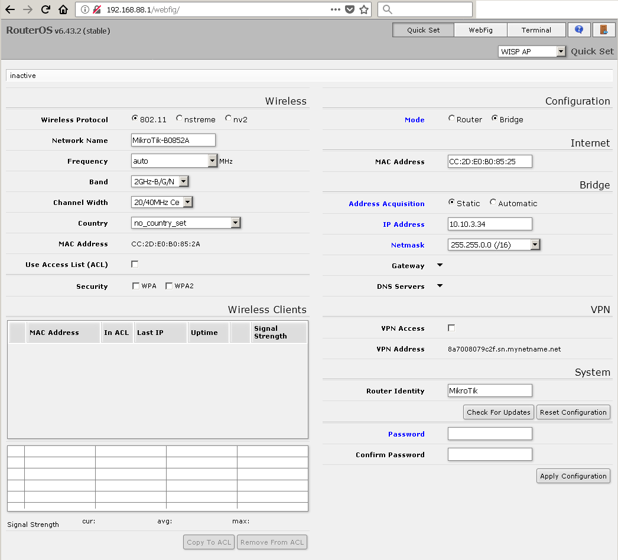Open the Country dropdown
Viewport: 618px width, 560px height.
(x=186, y=223)
